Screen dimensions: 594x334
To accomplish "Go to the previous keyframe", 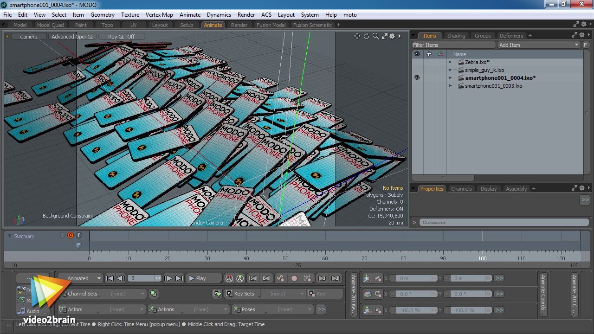I will tap(266, 278).
